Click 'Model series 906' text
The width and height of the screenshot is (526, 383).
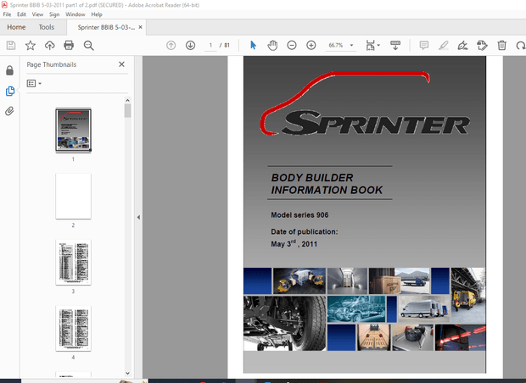299,215
